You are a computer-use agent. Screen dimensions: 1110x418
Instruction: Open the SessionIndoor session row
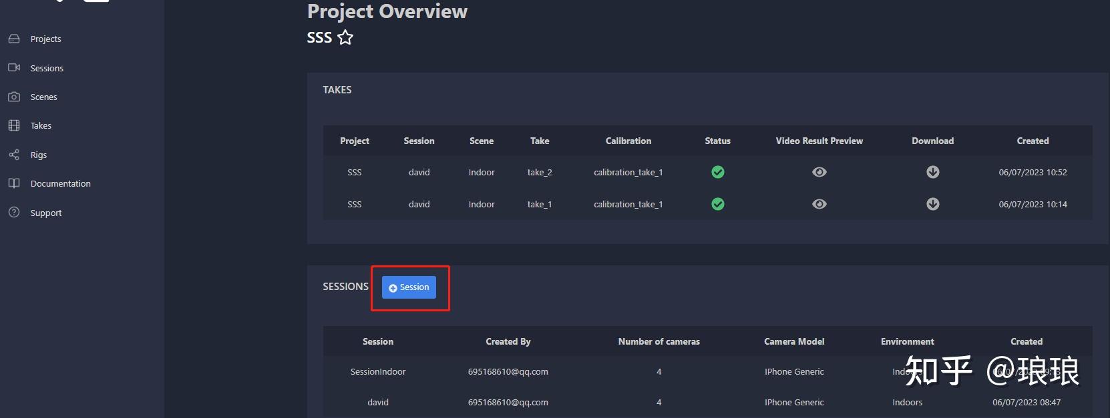(x=378, y=372)
